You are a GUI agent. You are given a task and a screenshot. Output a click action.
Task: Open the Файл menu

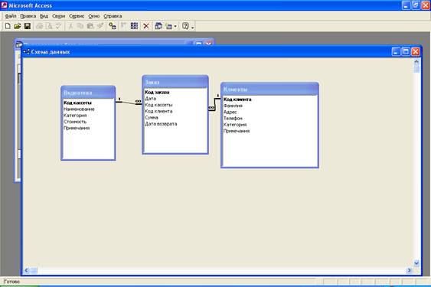coord(11,16)
